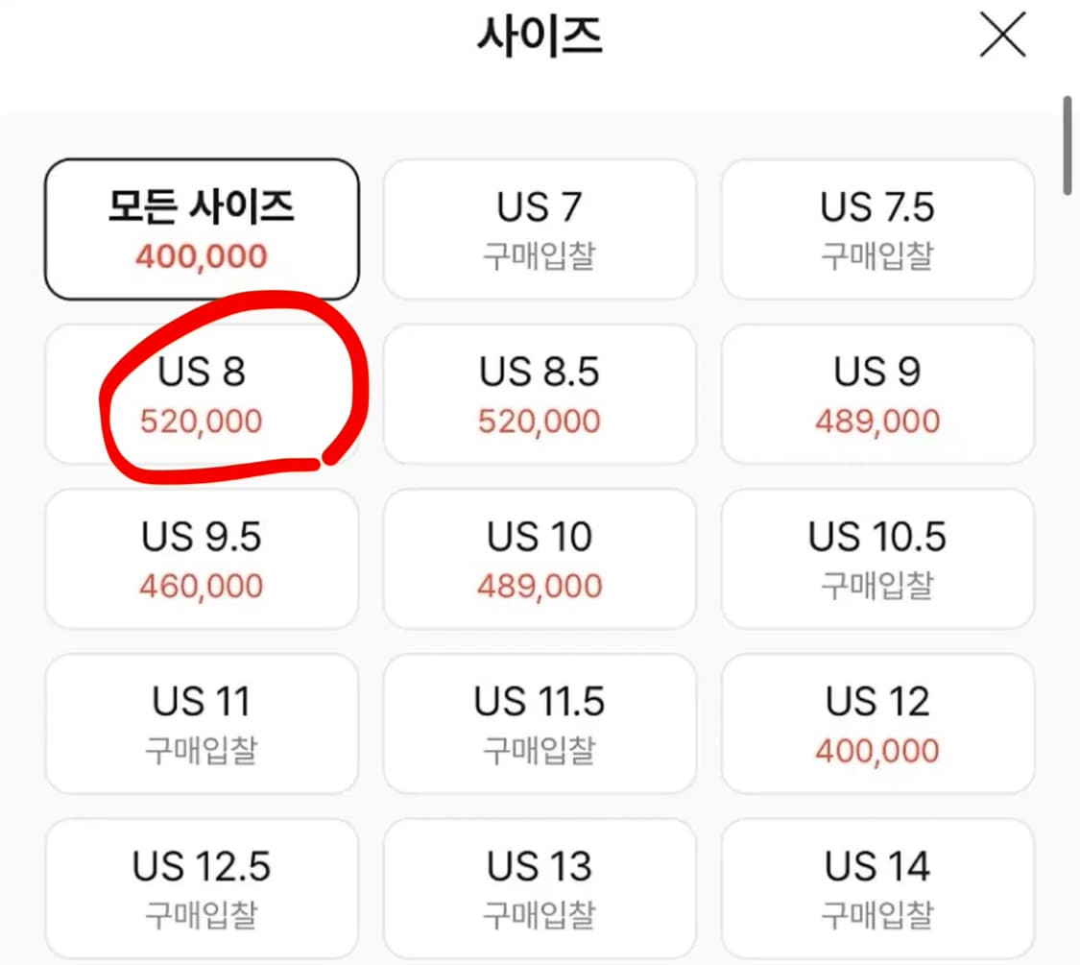Choose US 7 to place a 구매입찰 bid
Image resolution: width=1080 pixels, height=965 pixels.
click(539, 229)
